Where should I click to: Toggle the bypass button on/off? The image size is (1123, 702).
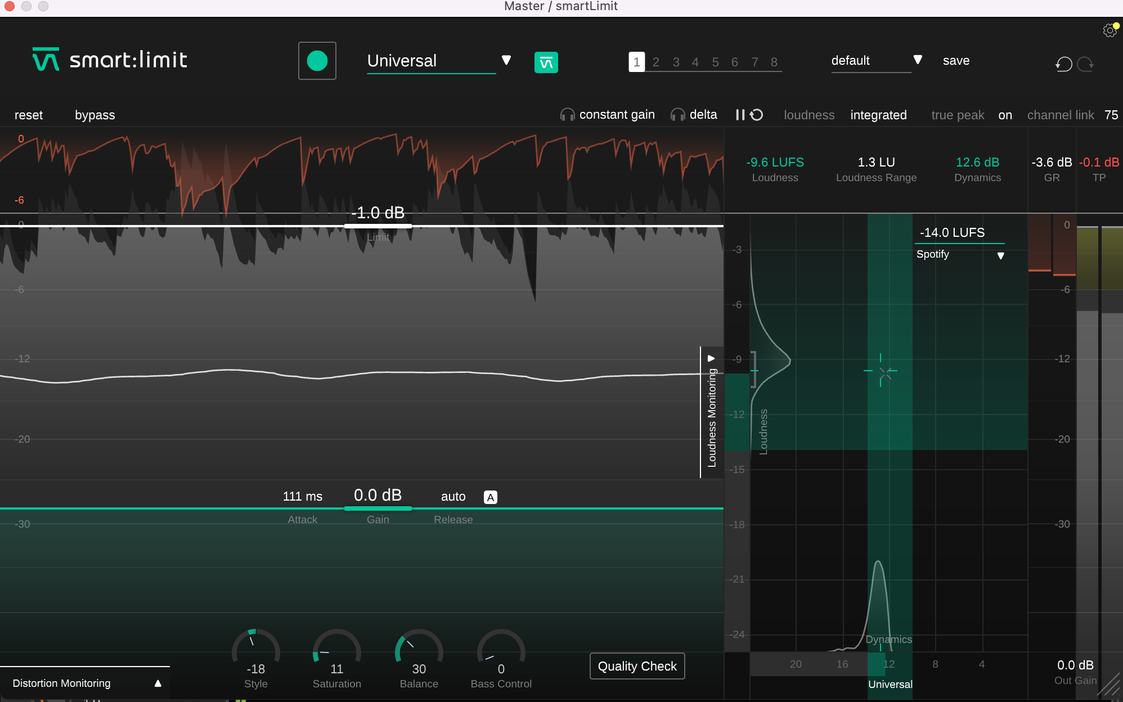[94, 114]
